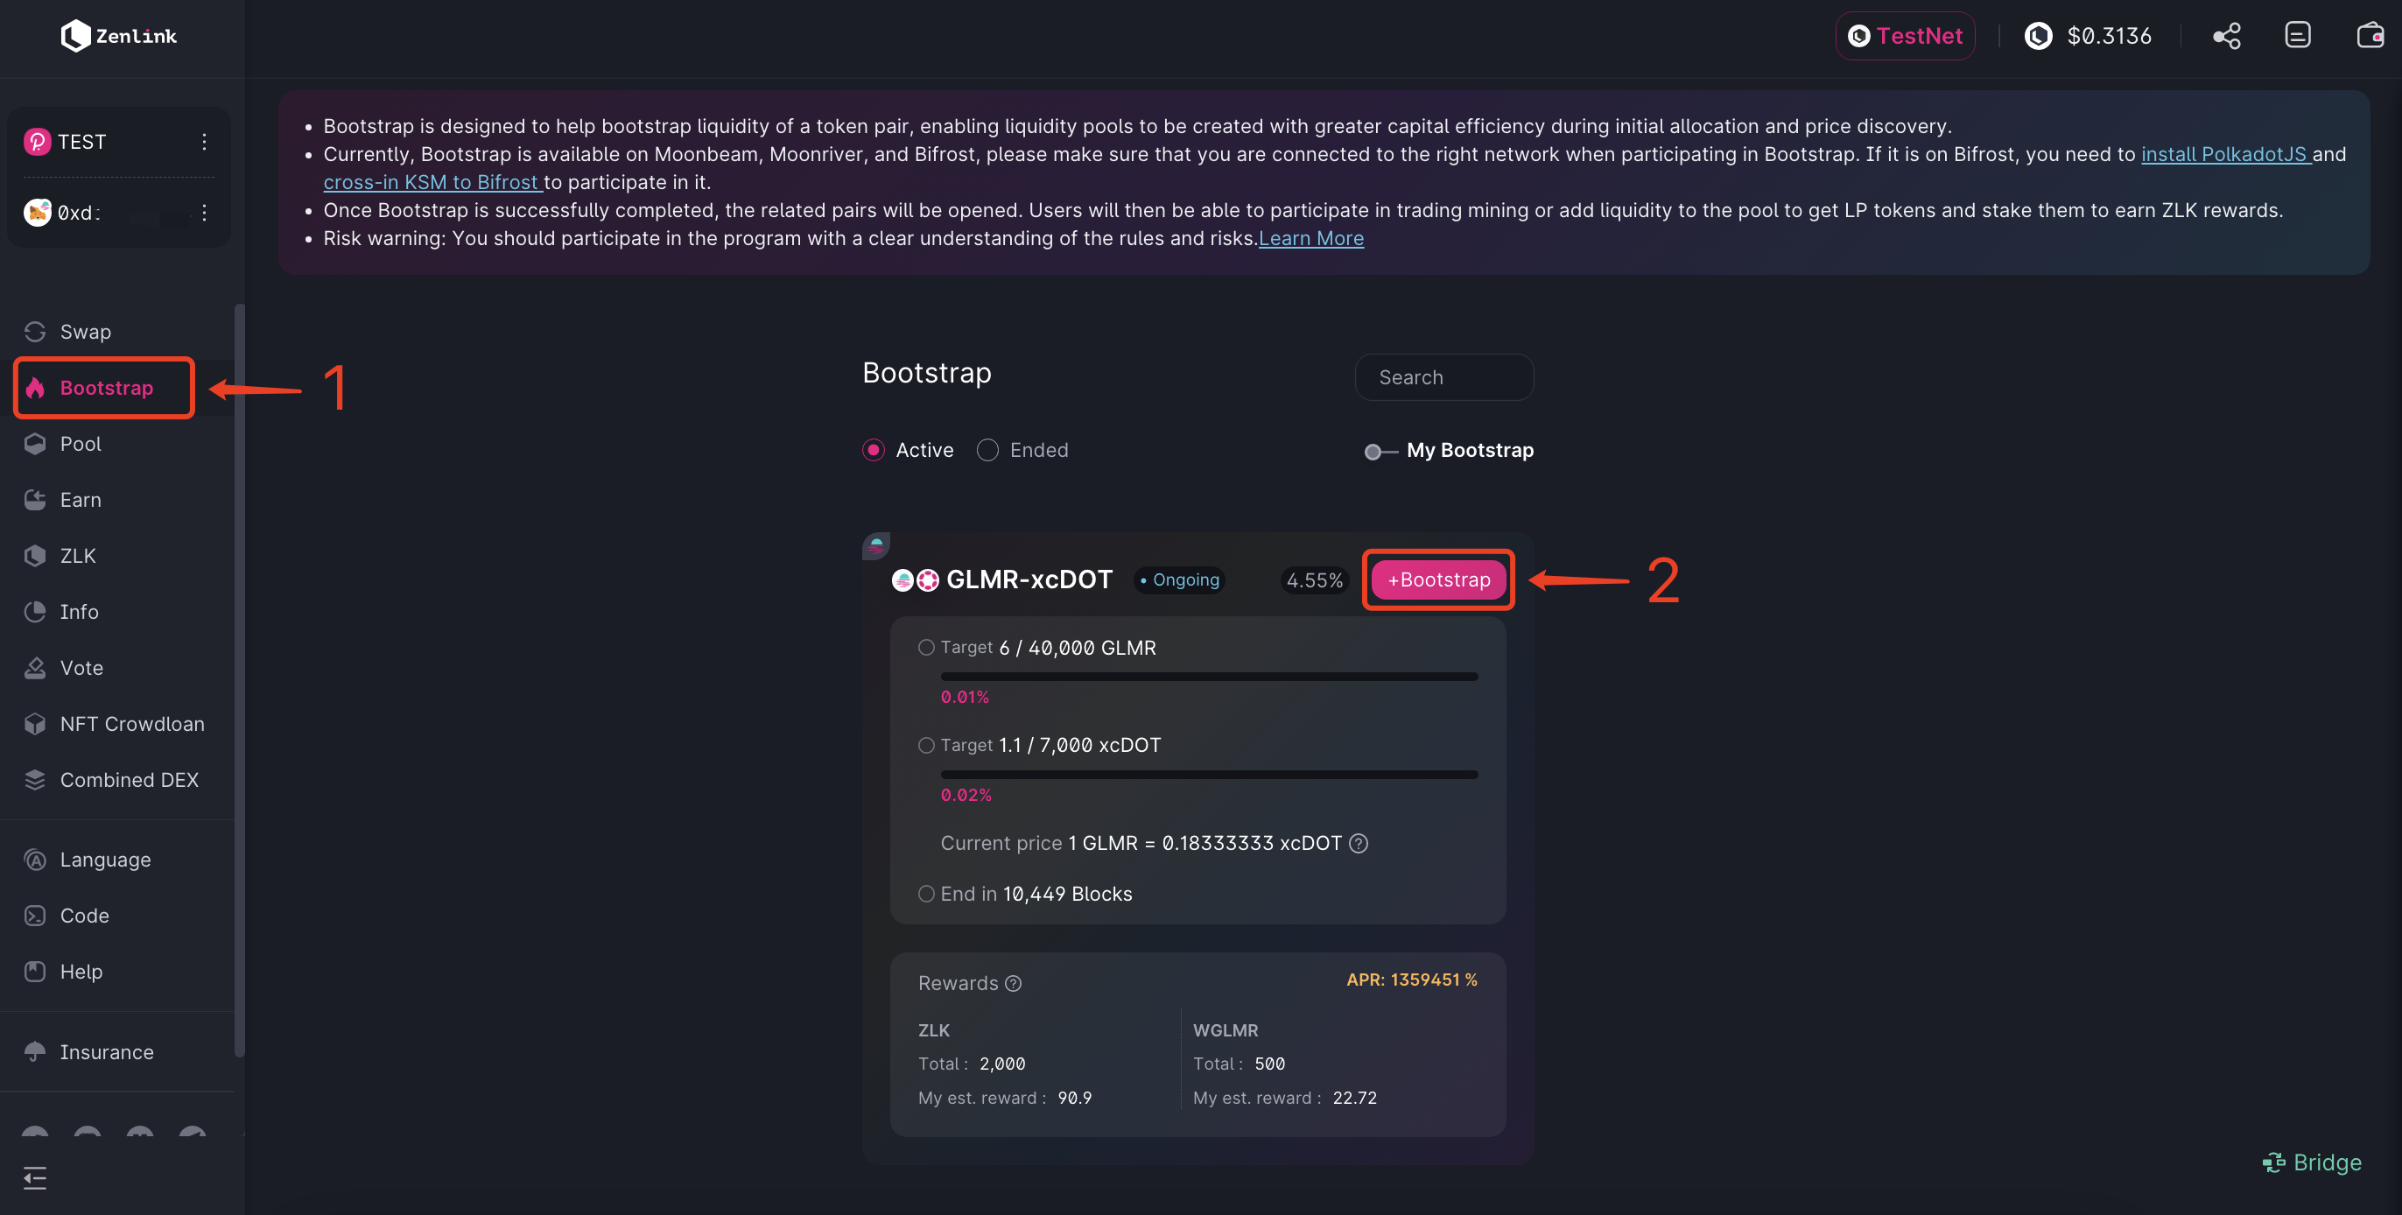Screen dimensions: 2402x1215
Task: Click the End in 10,449 Blocks text
Action: pos(1036,893)
